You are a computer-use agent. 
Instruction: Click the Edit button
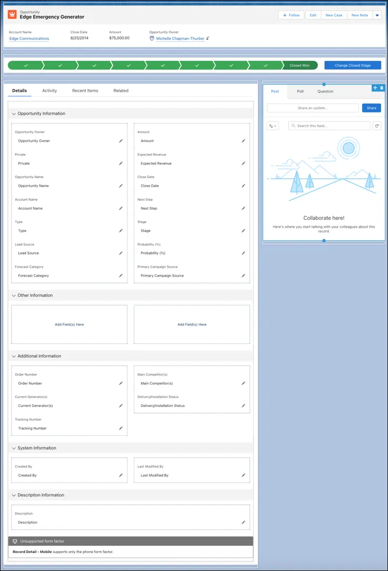313,15
